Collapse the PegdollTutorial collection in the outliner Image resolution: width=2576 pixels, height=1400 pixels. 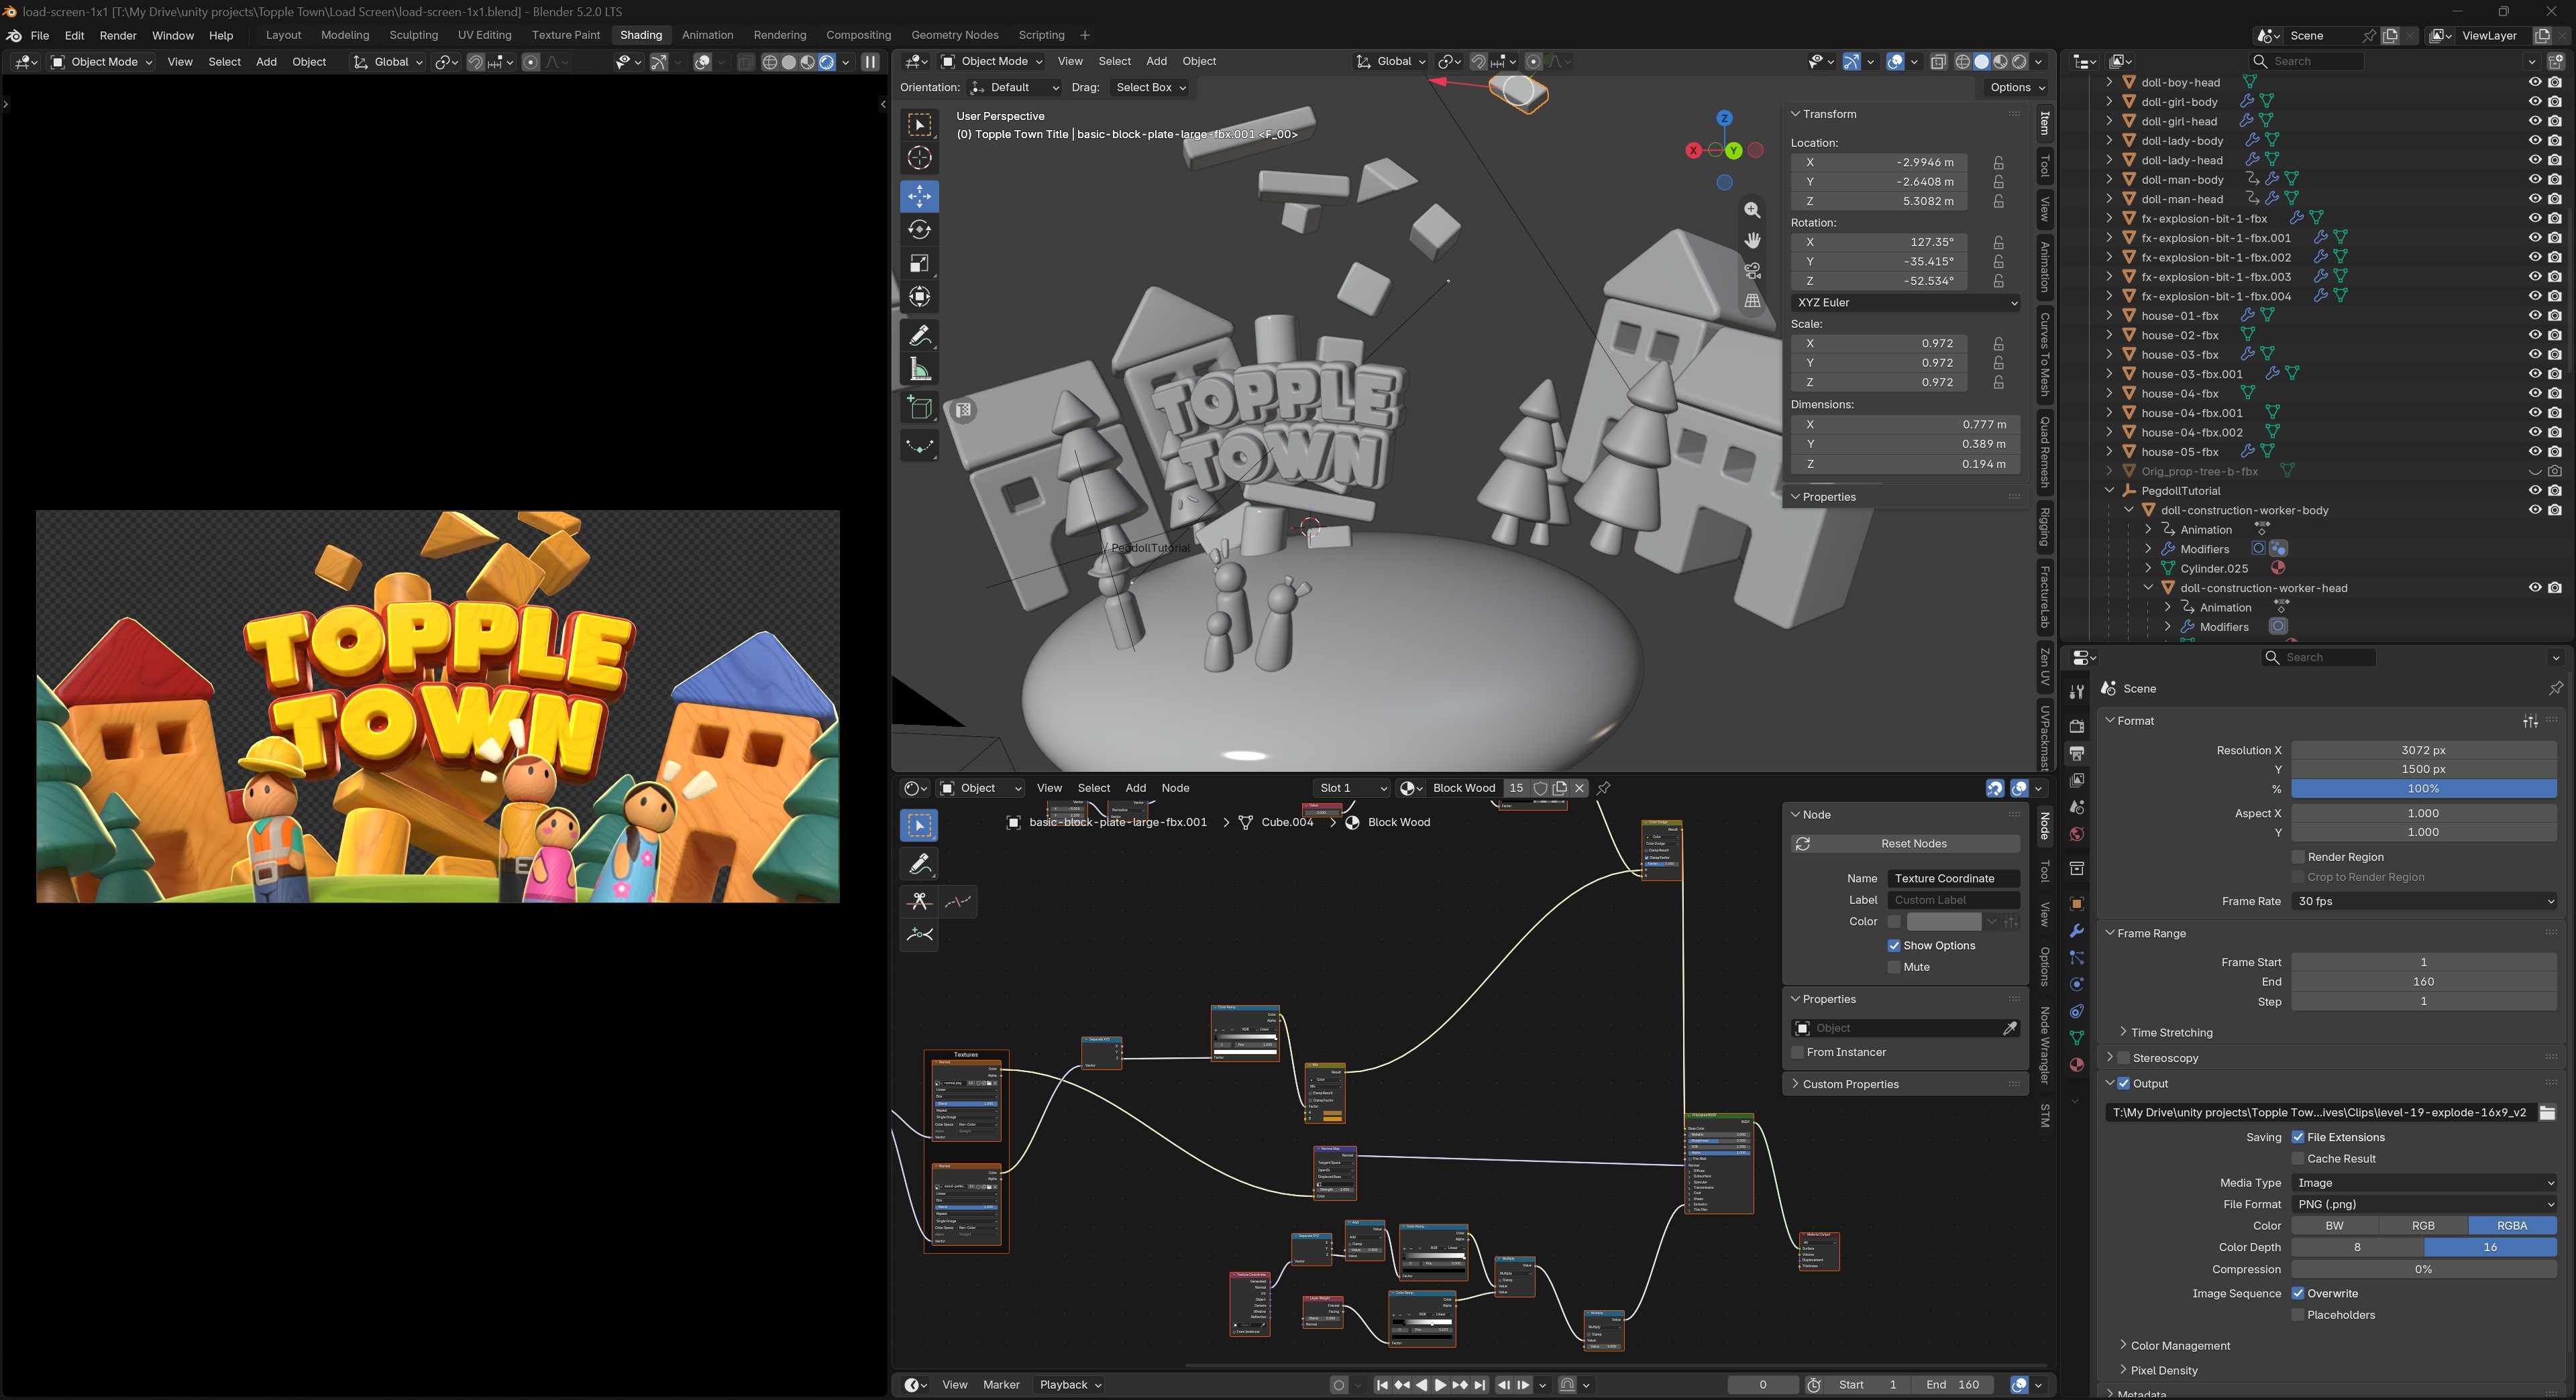2110,491
